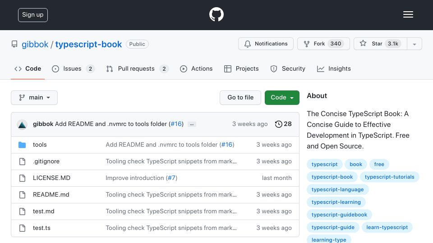Open #16 link in tools row
This screenshot has height=243, width=433.
point(227,144)
